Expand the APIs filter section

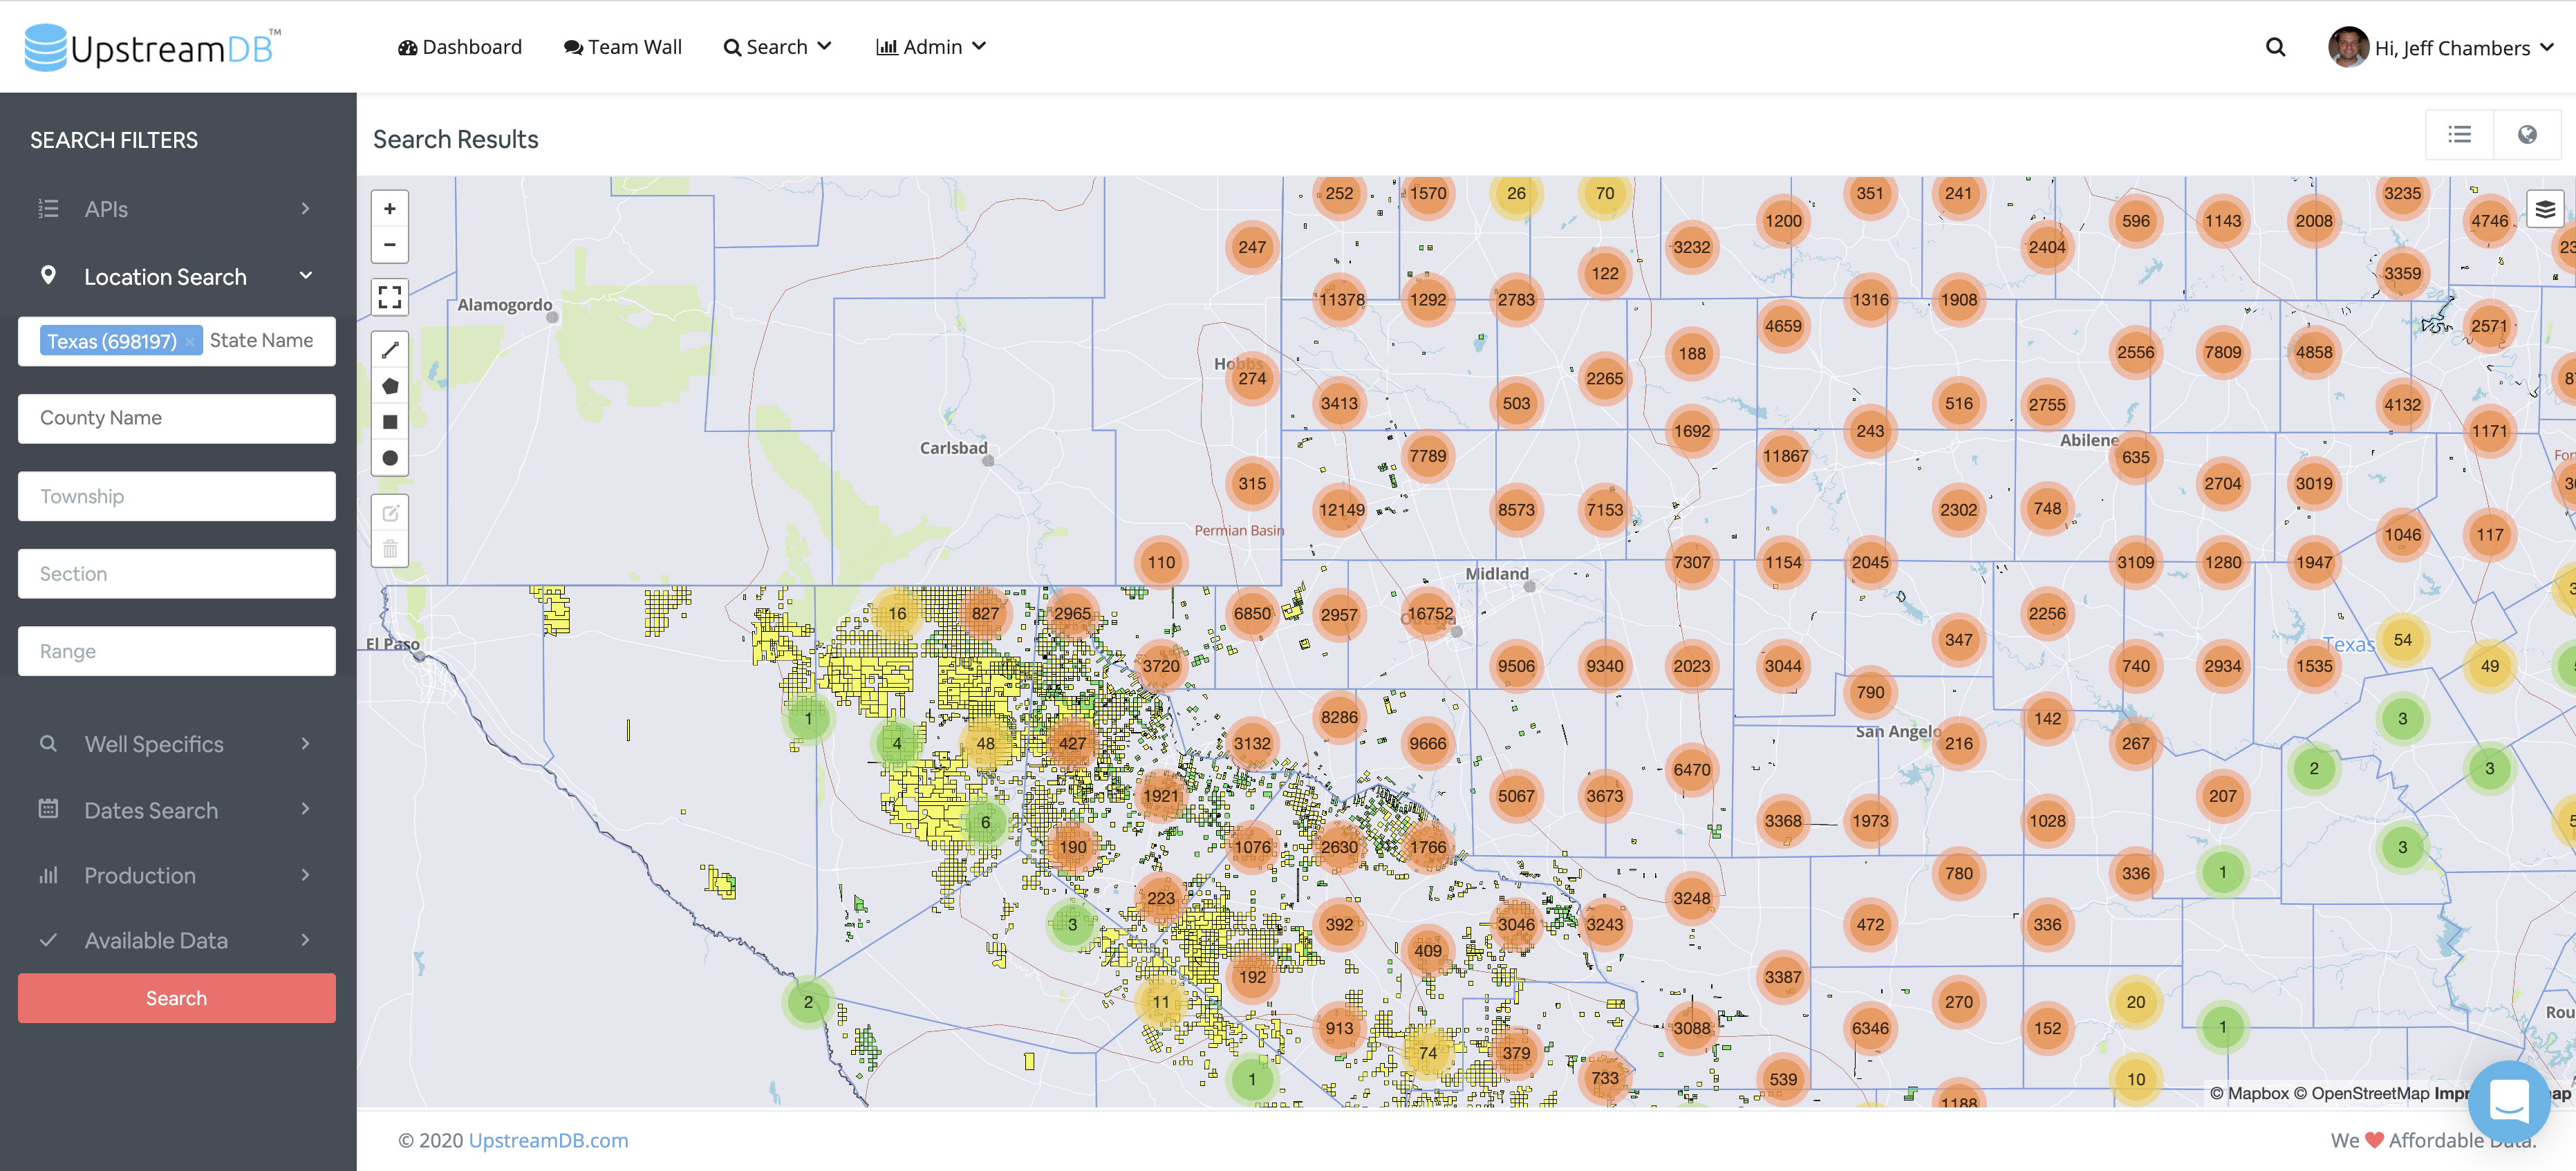click(x=176, y=209)
